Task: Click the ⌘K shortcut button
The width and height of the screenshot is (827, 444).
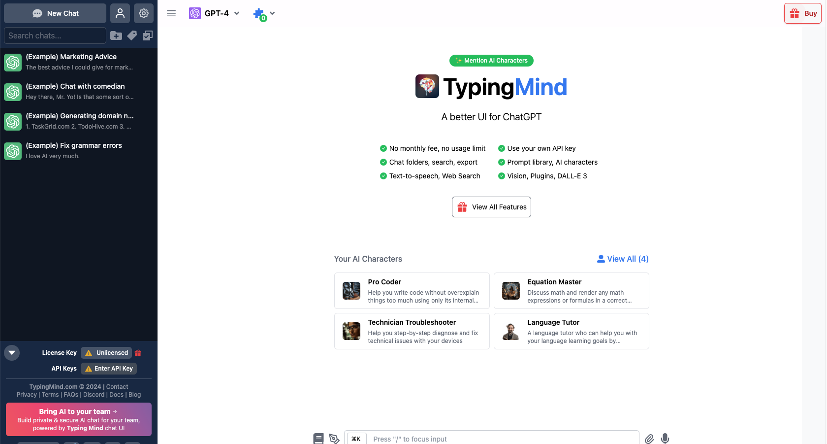Action: pyautogui.click(x=356, y=439)
